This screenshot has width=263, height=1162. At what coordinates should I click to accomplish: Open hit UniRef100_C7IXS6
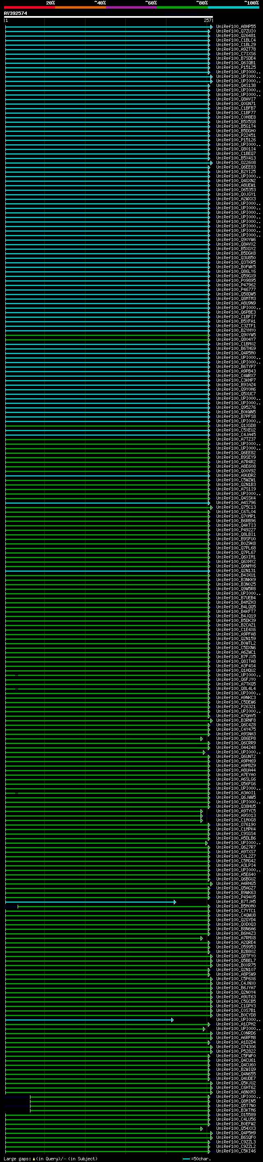pos(236,54)
